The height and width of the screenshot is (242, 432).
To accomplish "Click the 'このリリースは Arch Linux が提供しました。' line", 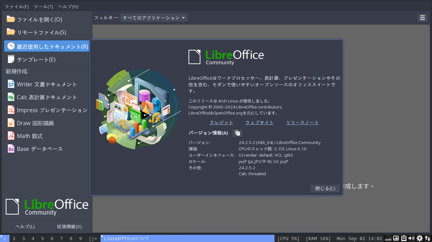I will (x=229, y=101).
